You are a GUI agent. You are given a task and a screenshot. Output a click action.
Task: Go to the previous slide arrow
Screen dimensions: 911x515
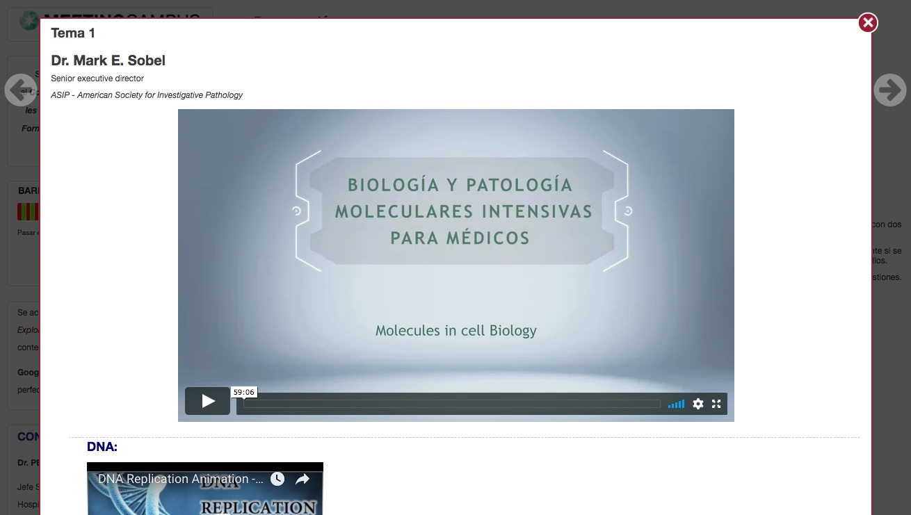[x=21, y=90]
